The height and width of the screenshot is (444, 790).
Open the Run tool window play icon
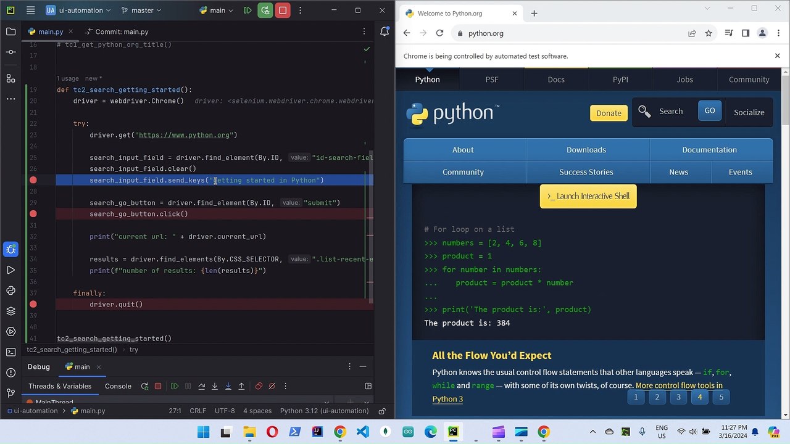[10, 270]
